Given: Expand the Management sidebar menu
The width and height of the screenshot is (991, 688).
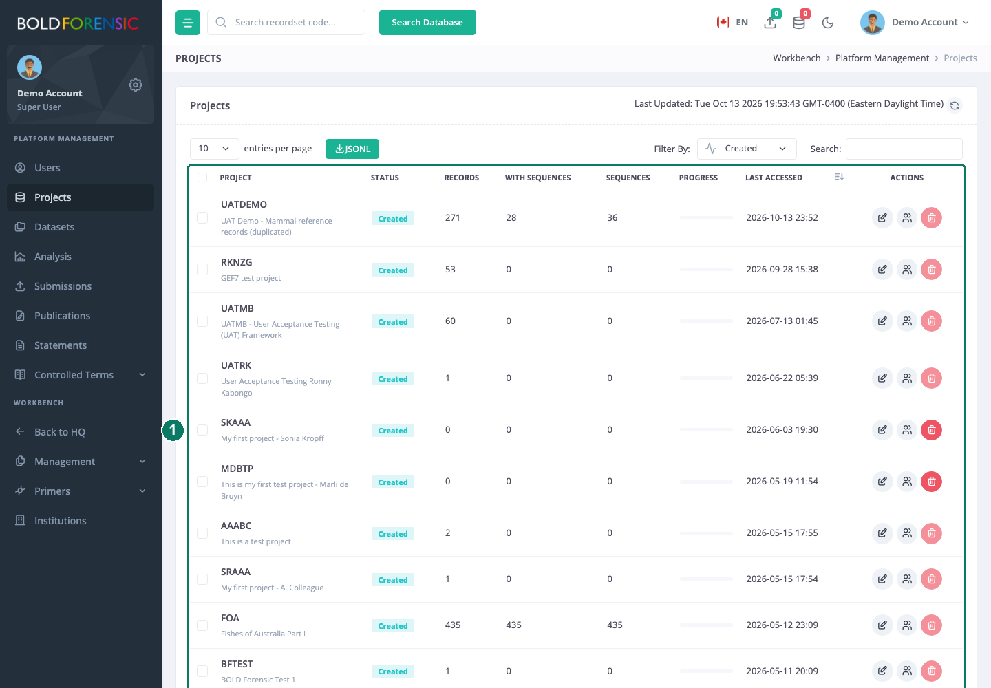Looking at the screenshot, I should coord(81,462).
